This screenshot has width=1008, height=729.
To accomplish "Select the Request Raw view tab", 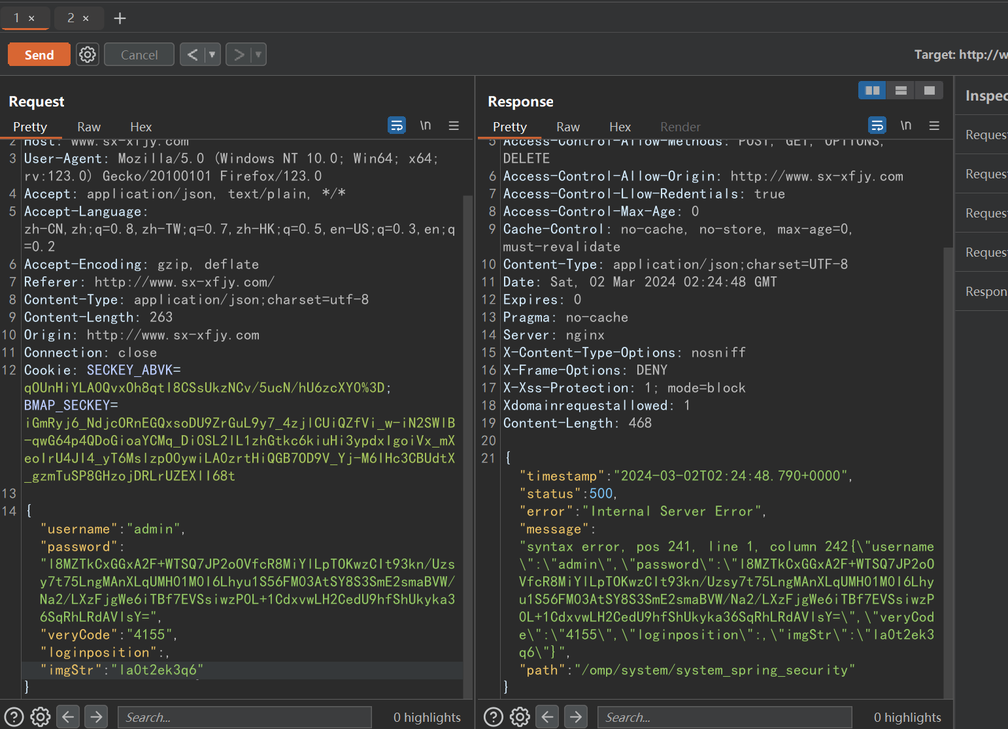I will pos(89,127).
